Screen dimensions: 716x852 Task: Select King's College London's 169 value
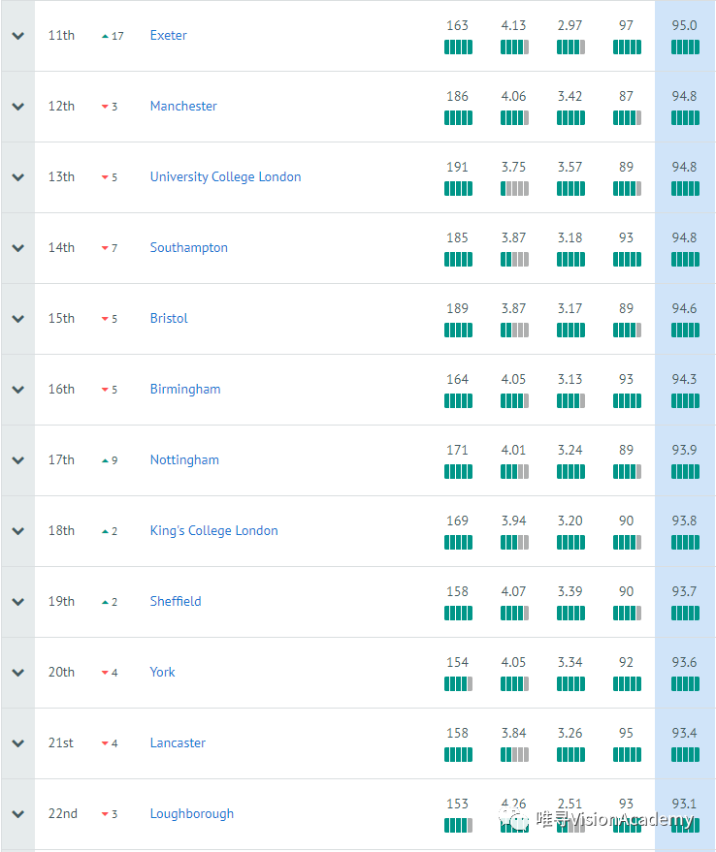457,521
